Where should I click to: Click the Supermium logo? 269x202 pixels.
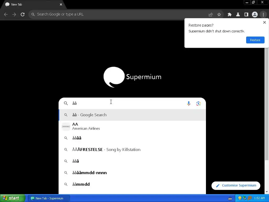click(x=132, y=77)
